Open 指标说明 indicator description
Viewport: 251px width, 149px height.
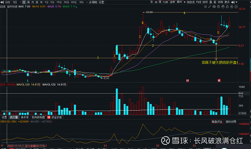(x=231, y=121)
